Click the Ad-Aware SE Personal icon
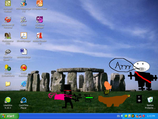 tap(8, 20)
